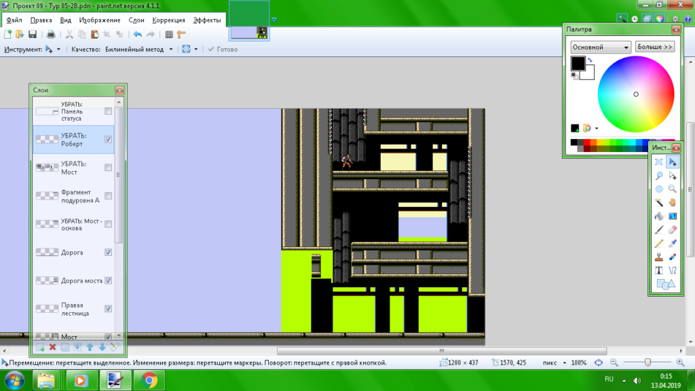Select the Ellipse Select tool
695x391 pixels.
click(x=658, y=189)
